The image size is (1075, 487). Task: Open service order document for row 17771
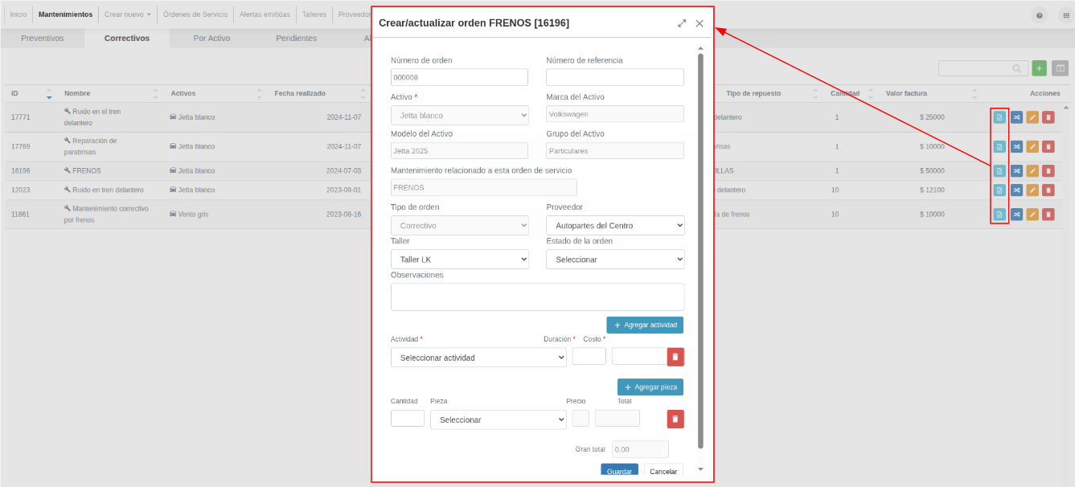coord(999,117)
